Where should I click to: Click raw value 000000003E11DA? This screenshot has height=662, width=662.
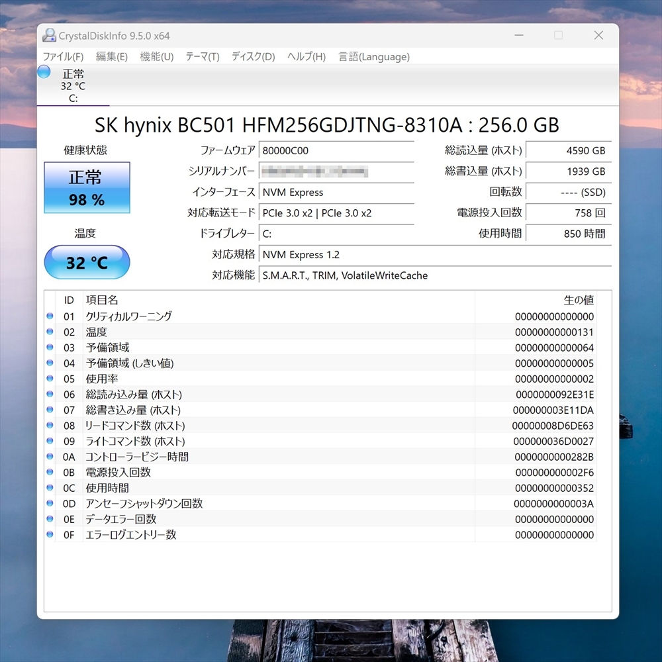point(553,410)
